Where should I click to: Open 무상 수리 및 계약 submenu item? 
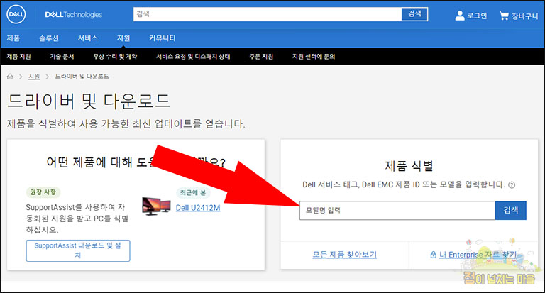tap(115, 57)
